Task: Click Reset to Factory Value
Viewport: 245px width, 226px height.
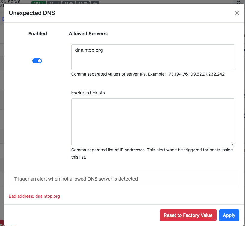Action: [188, 215]
